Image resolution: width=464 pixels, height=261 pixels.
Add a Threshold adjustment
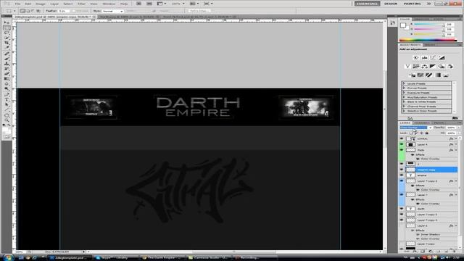(429, 75)
